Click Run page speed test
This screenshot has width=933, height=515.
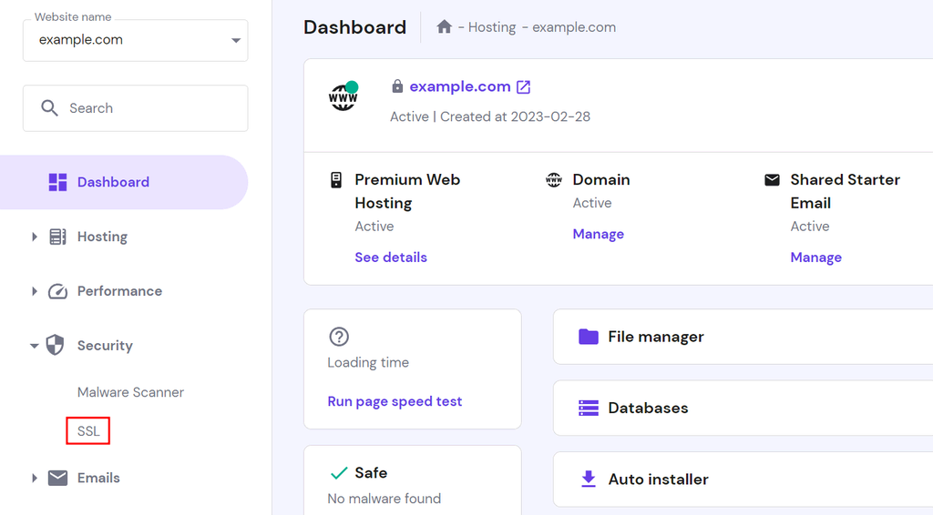[x=395, y=401]
